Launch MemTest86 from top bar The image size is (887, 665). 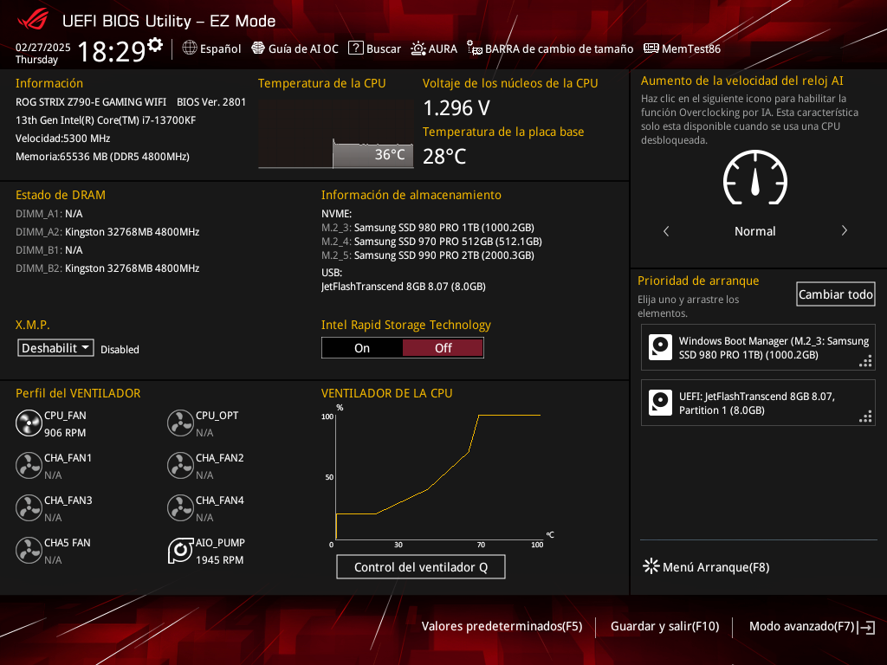point(683,48)
